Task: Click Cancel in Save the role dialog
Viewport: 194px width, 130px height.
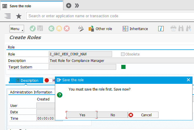Action: coord(143,115)
